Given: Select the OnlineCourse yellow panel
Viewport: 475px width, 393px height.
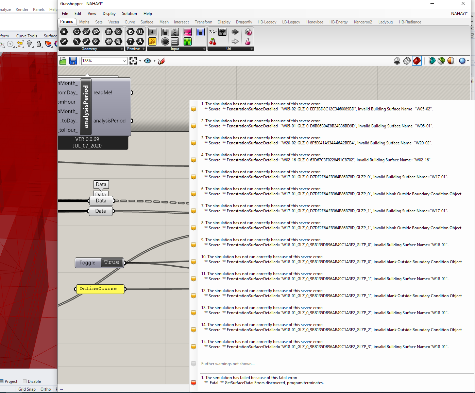Looking at the screenshot, I should click(100, 289).
